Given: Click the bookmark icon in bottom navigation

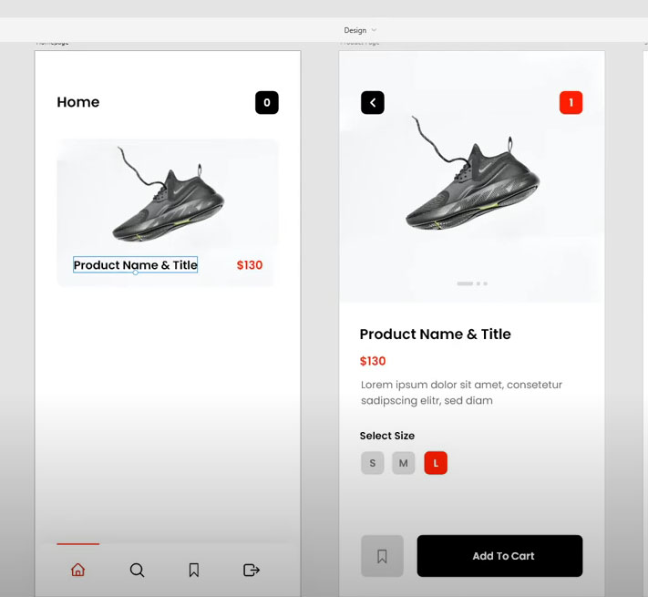Looking at the screenshot, I should click(x=194, y=570).
